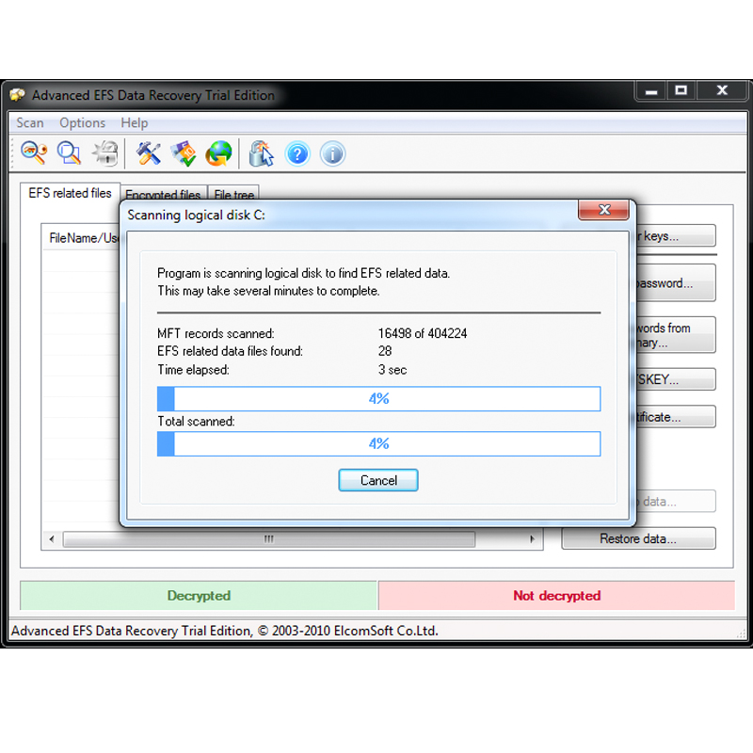This screenshot has width=753, height=753.
Task: Open help via the blue question mark icon
Action: click(x=297, y=154)
